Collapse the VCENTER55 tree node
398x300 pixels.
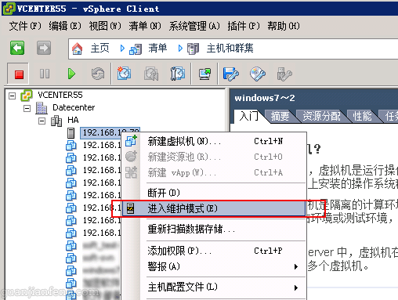(12, 96)
